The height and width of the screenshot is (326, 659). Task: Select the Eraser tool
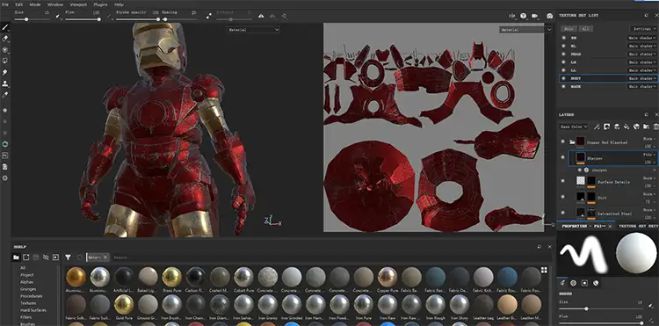click(5, 39)
